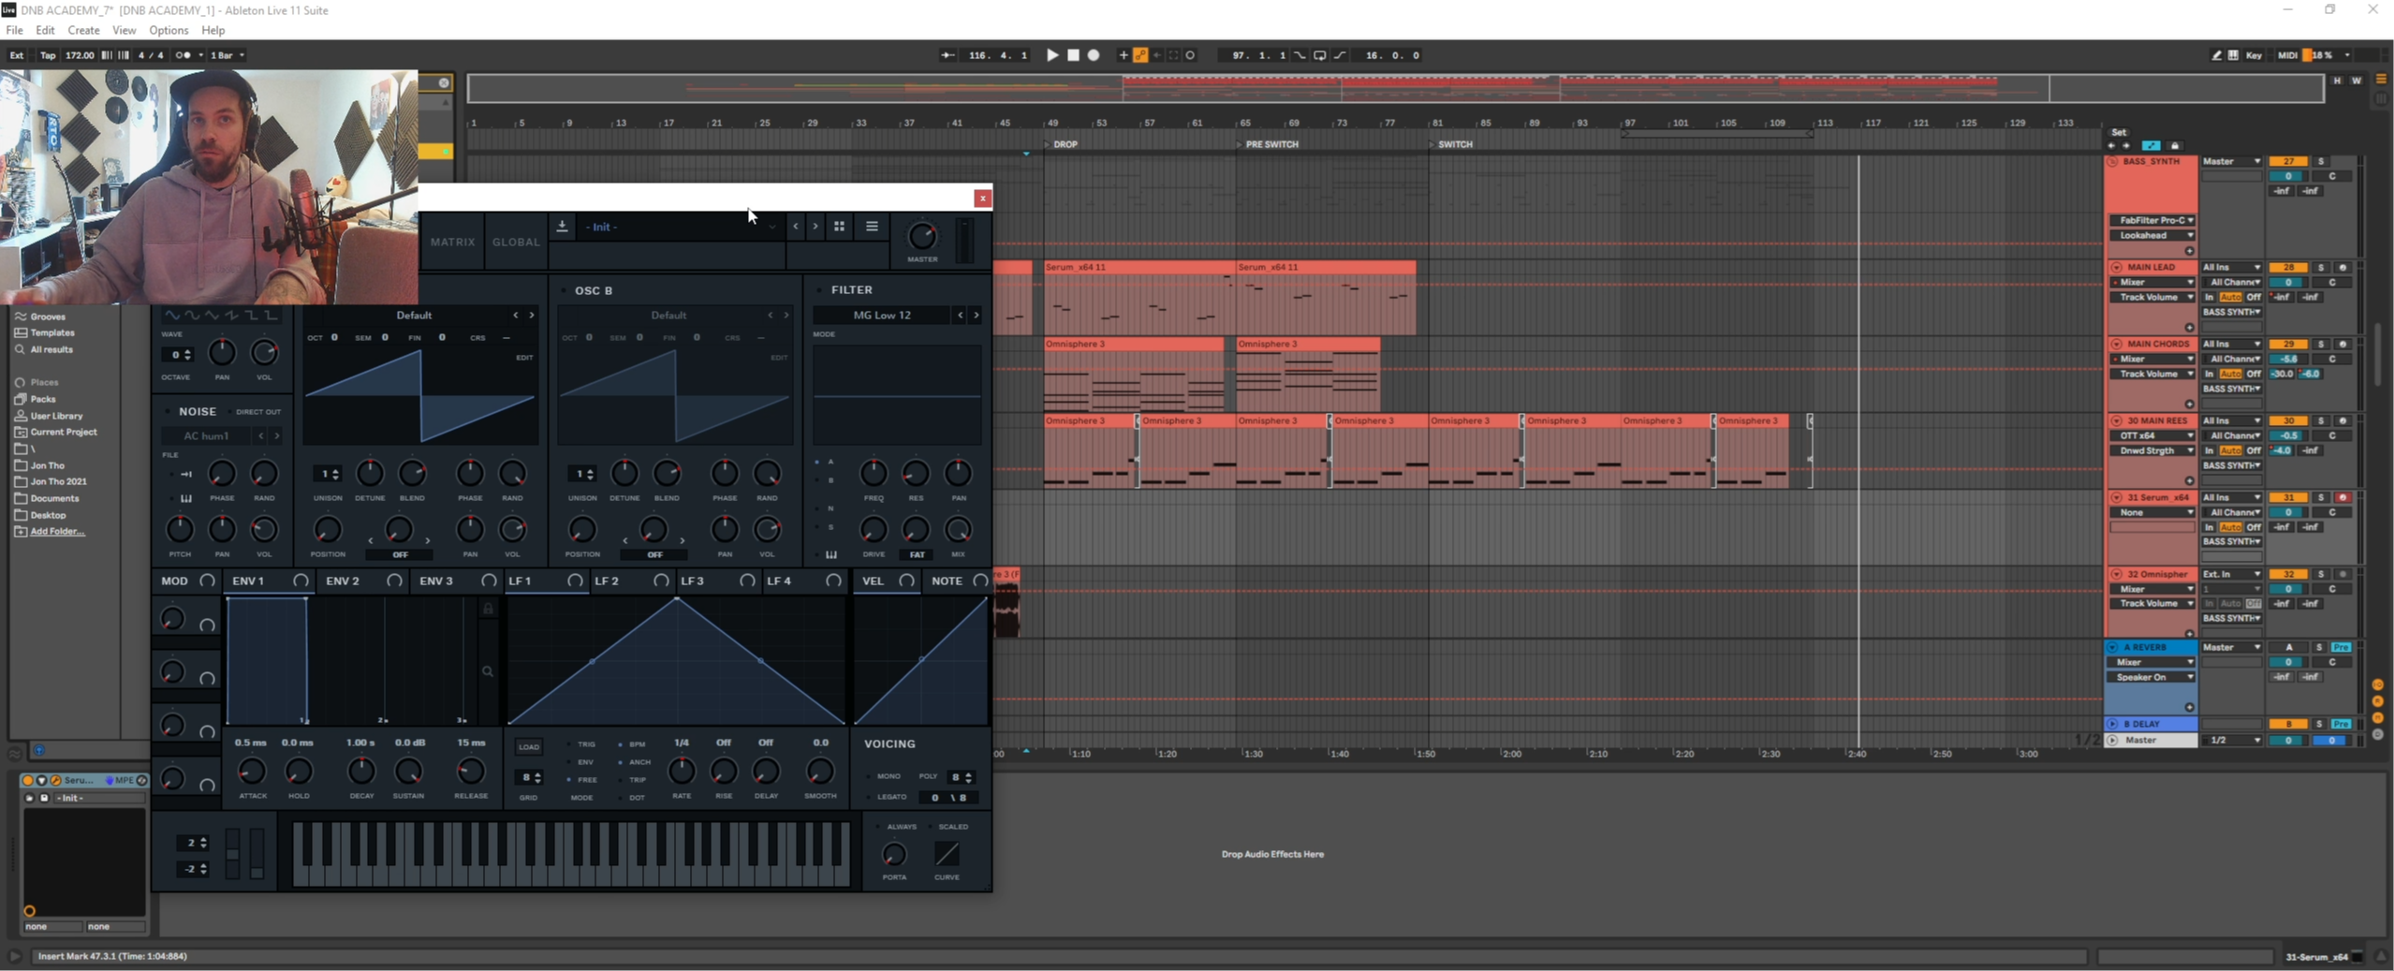Image resolution: width=2394 pixels, height=971 pixels.
Task: Switch to Serum's MATRIX tab
Action: (x=452, y=242)
